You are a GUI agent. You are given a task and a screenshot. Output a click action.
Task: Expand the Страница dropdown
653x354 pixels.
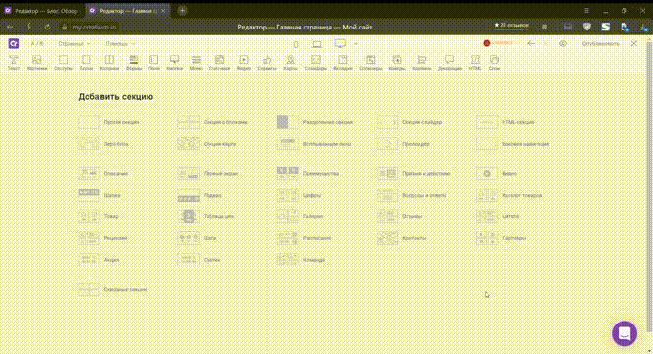(75, 43)
